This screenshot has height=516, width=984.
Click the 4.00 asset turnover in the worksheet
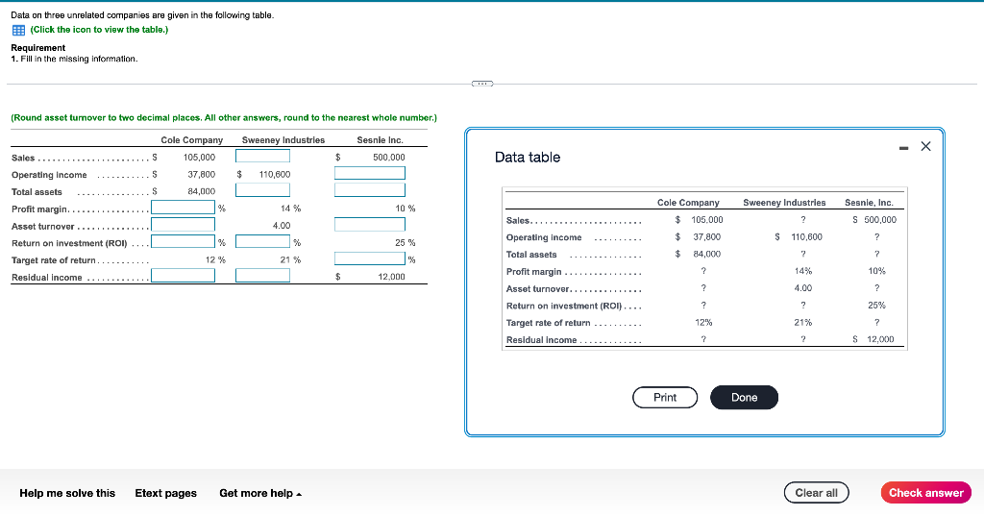pos(282,226)
